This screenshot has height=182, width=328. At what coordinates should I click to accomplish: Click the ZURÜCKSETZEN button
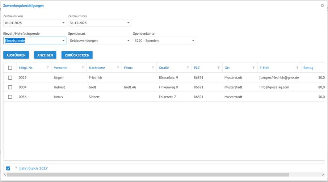(x=77, y=55)
